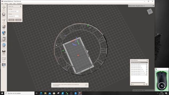Toggle visibility of the (shell 2_2) object
Screen dimensions: 169x95
click(147, 68)
